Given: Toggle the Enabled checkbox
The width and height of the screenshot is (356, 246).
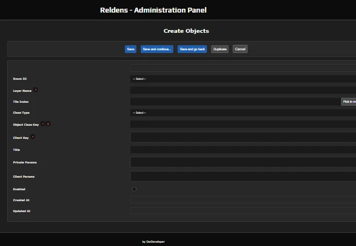Looking at the screenshot, I should point(134,189).
